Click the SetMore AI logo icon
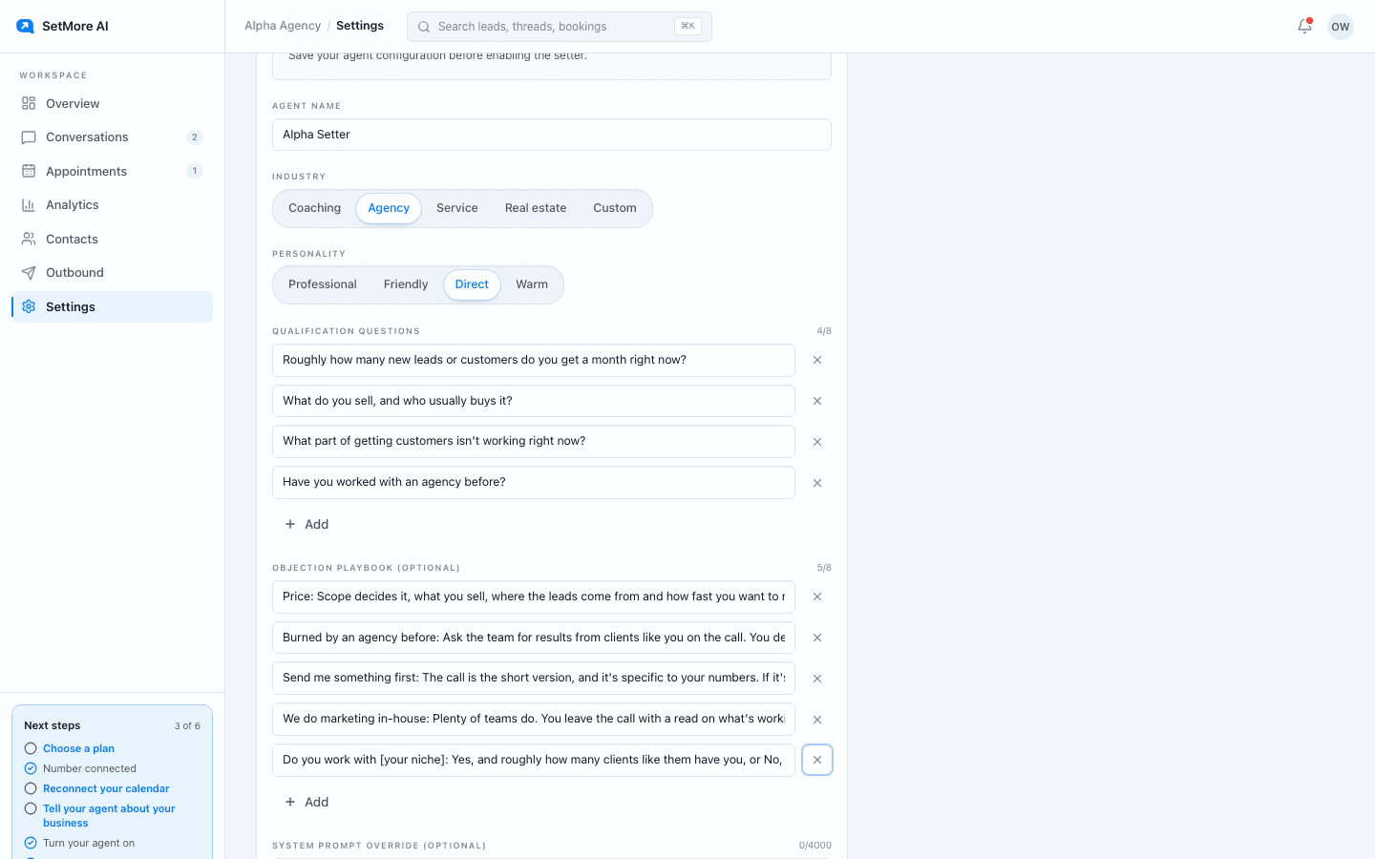1375x859 pixels. [x=25, y=26]
